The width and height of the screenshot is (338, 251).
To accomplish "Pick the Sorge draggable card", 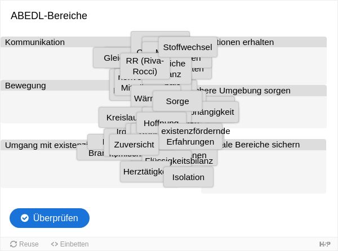I will pos(177,101).
